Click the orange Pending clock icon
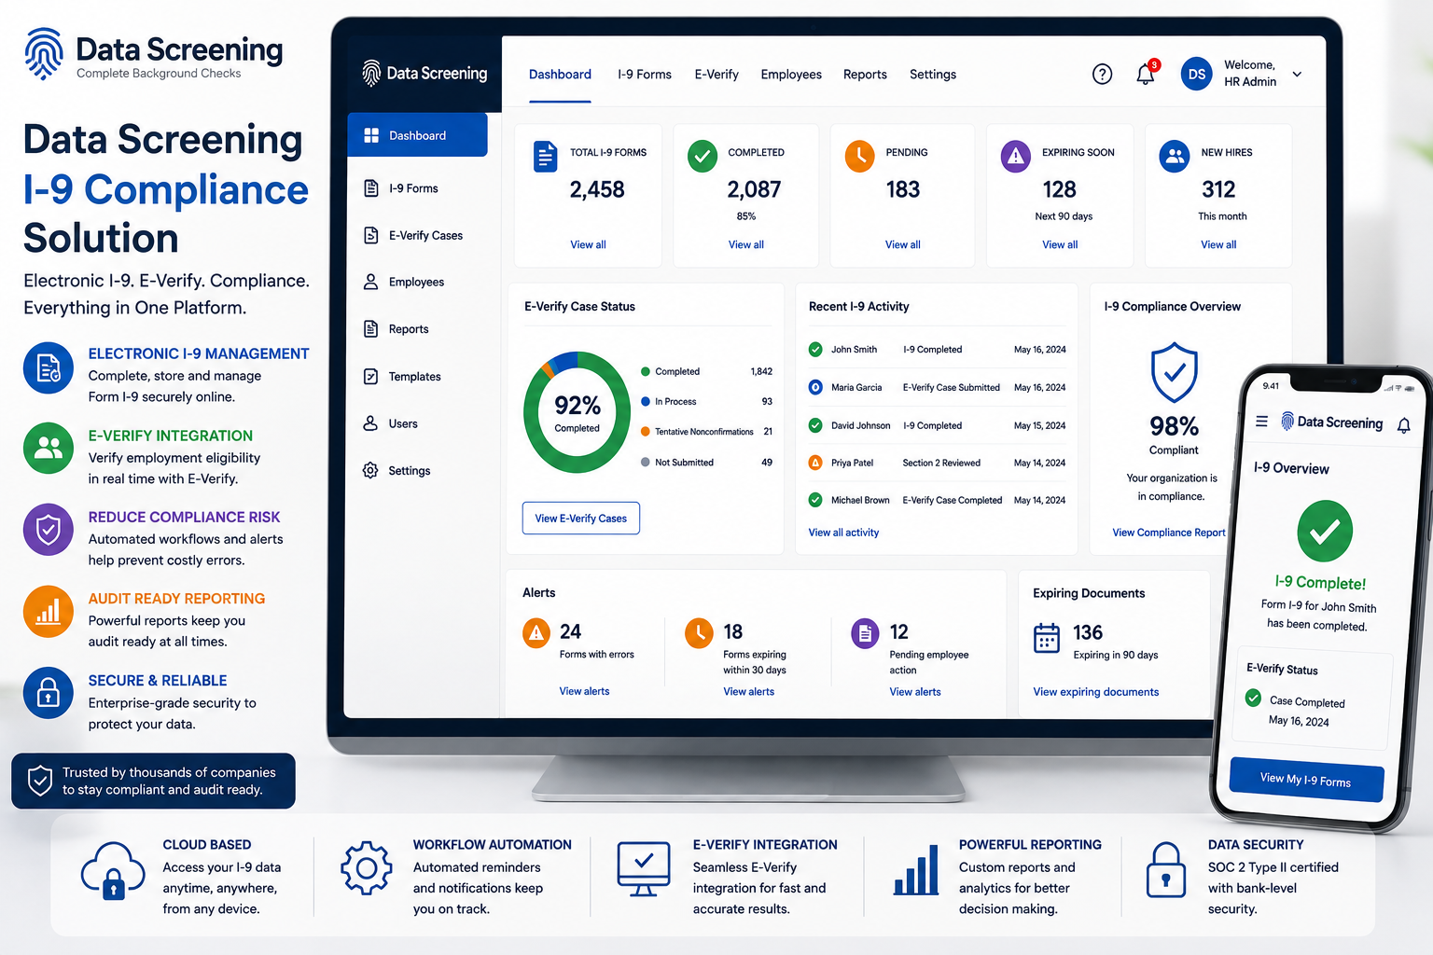This screenshot has width=1433, height=955. pos(860,157)
